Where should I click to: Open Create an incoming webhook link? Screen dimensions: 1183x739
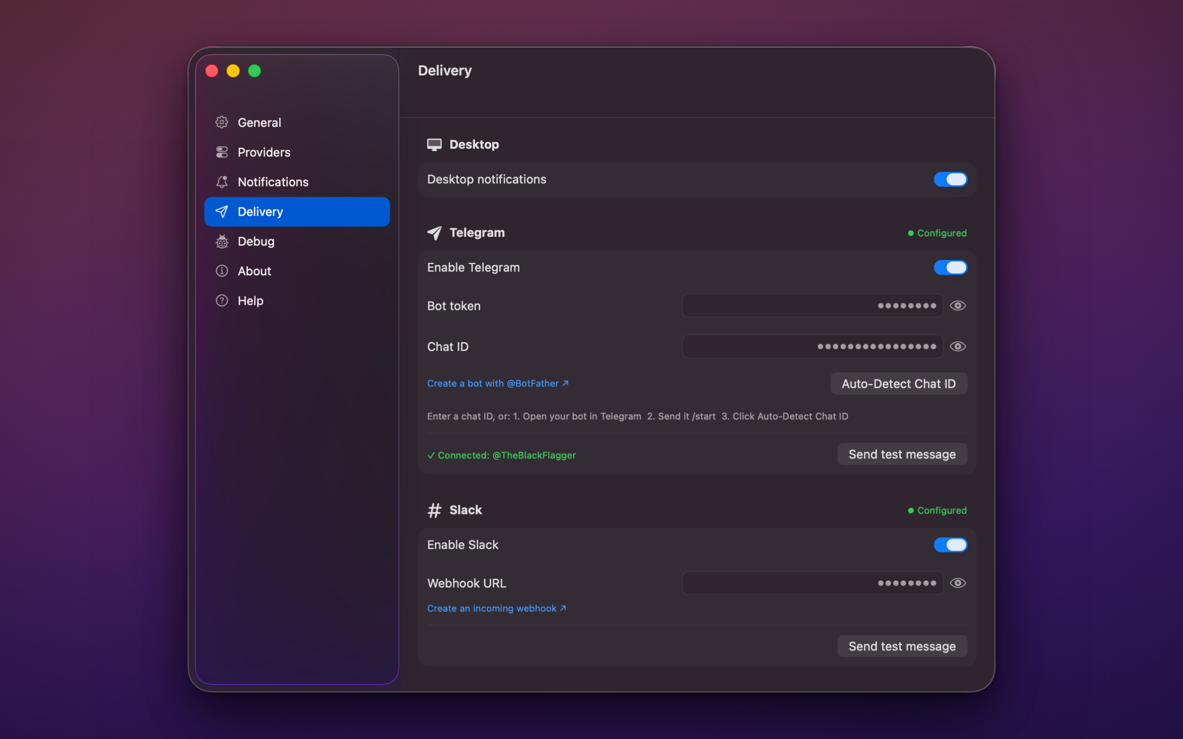click(497, 608)
